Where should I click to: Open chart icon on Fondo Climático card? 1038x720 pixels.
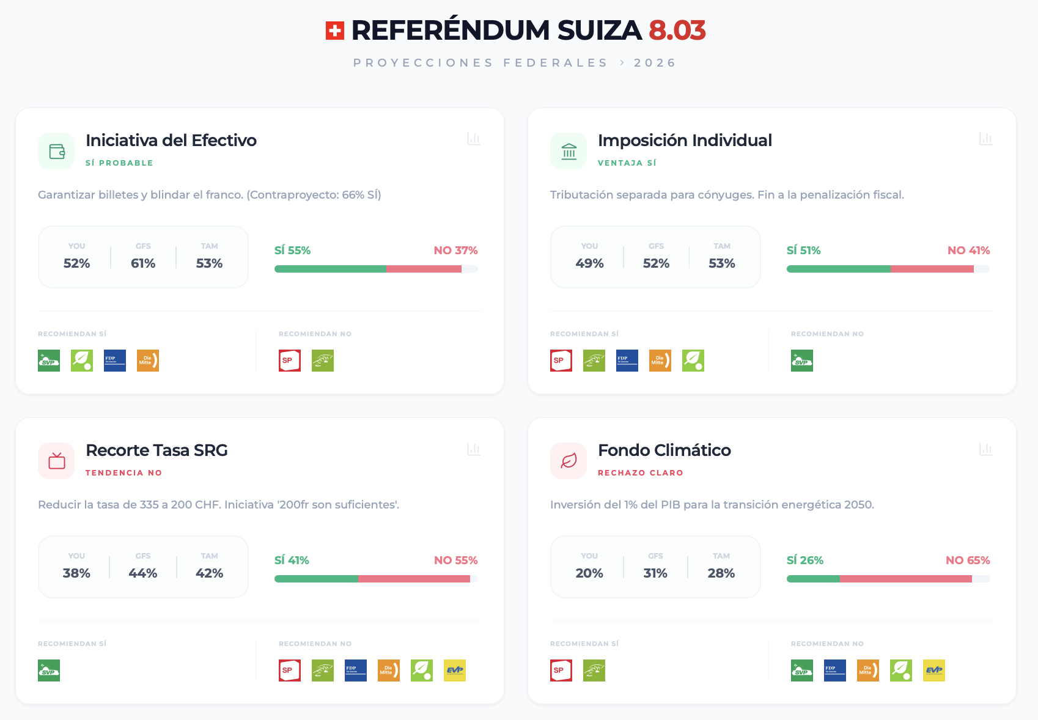pyautogui.click(x=985, y=449)
